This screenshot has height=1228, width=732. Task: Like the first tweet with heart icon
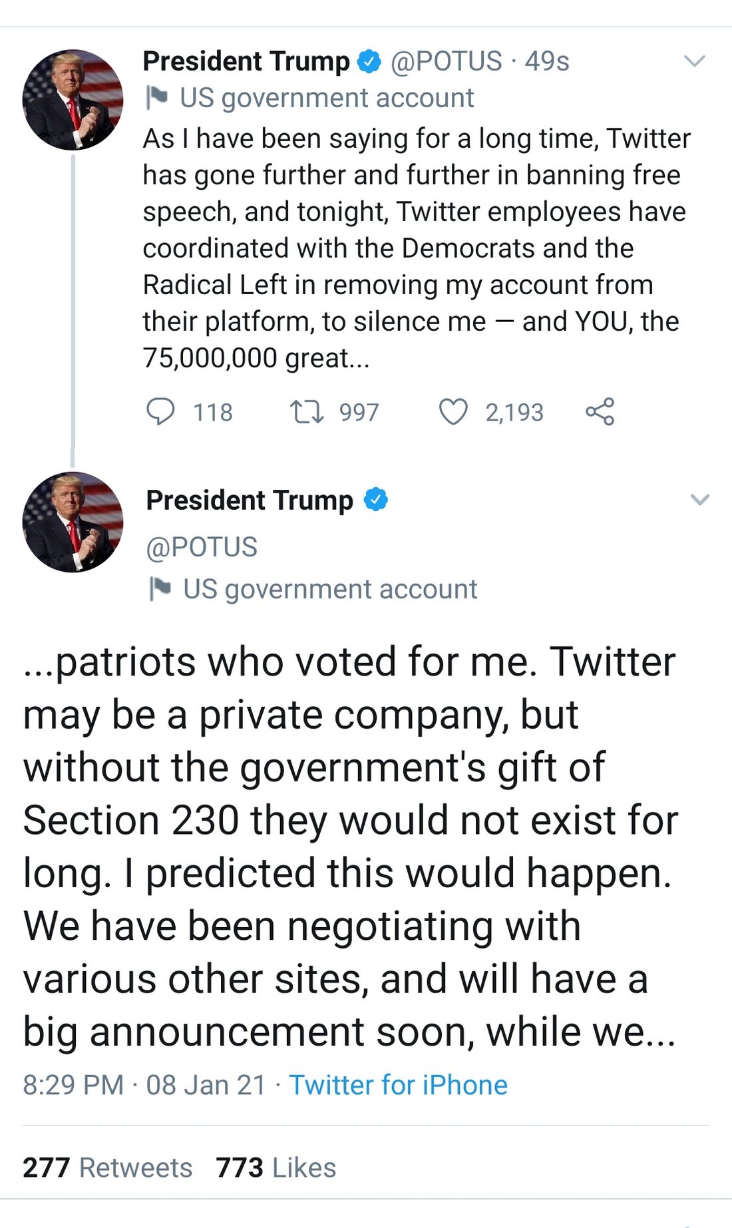[x=453, y=412]
